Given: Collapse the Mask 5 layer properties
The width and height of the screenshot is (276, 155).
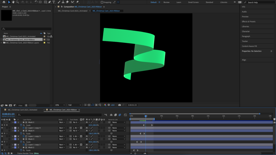Looking at the screenshot, I should 13,122.
